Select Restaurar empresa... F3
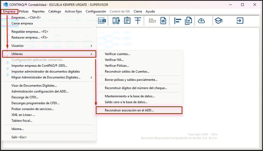 pos(49,37)
